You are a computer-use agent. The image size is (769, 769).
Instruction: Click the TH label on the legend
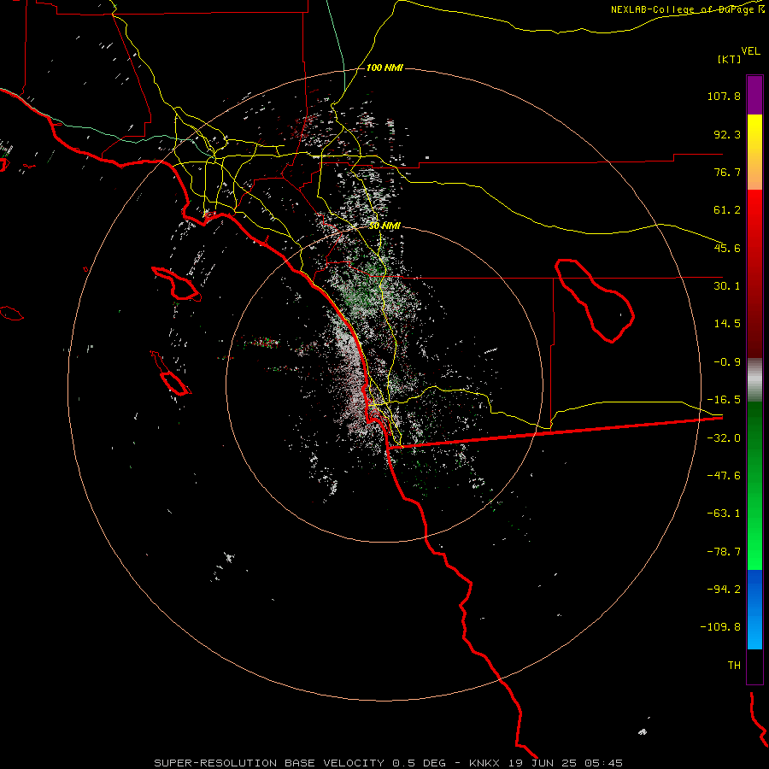click(734, 666)
